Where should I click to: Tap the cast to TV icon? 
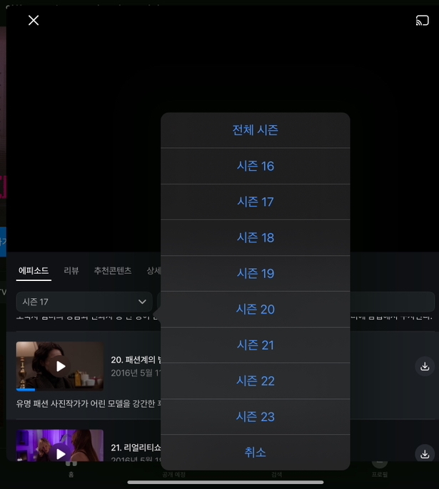(422, 21)
